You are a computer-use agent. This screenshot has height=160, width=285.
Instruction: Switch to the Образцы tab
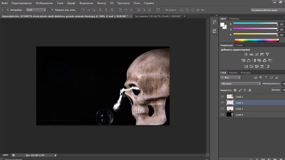pyautogui.click(x=234, y=19)
